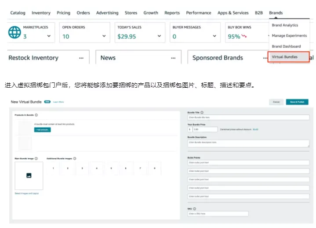Screen dimensions: 316x228
Task: Click the Open Orders value 10
Action: 65,36
